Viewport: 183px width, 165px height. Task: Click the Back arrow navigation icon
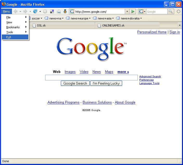15,11
